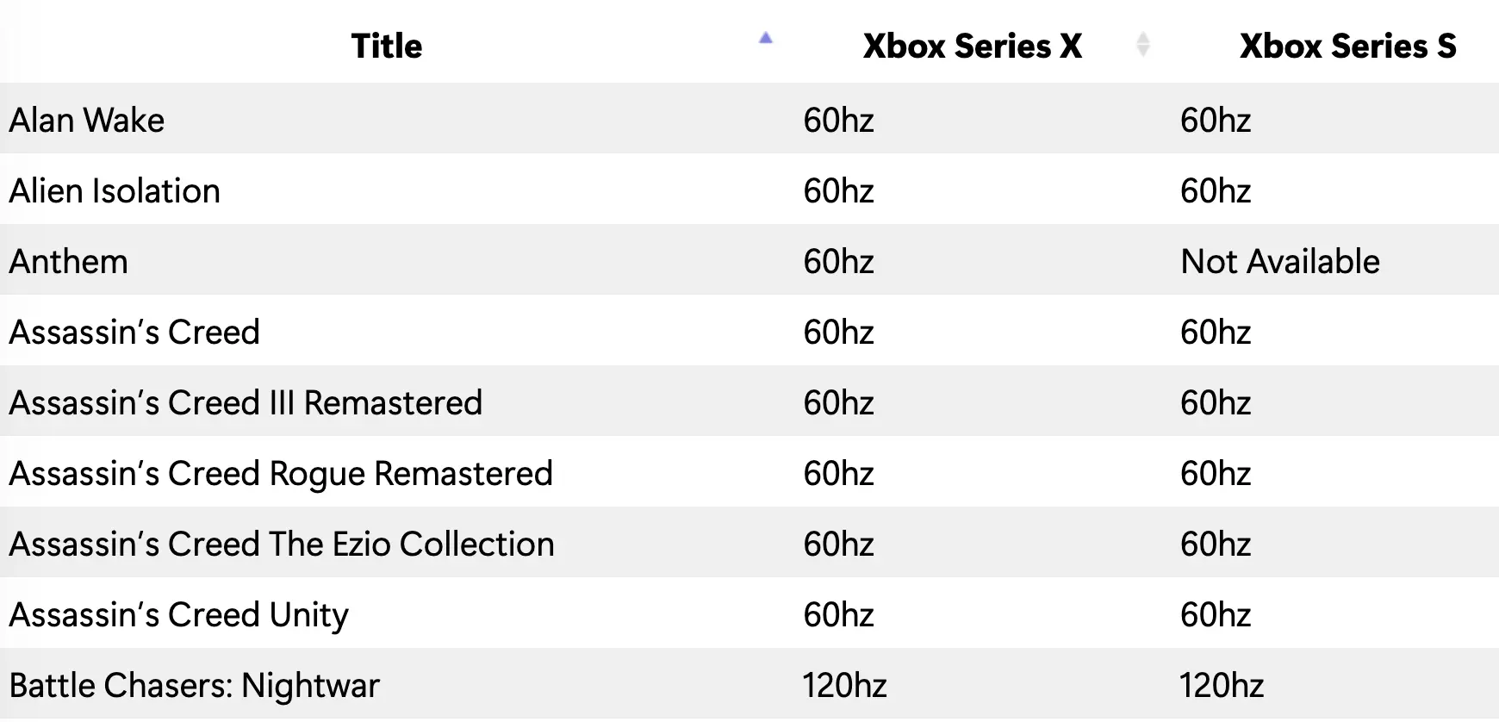Click the sort arrows beside Xbox Series X
Screen dimensions: 1499x722
click(x=1142, y=45)
